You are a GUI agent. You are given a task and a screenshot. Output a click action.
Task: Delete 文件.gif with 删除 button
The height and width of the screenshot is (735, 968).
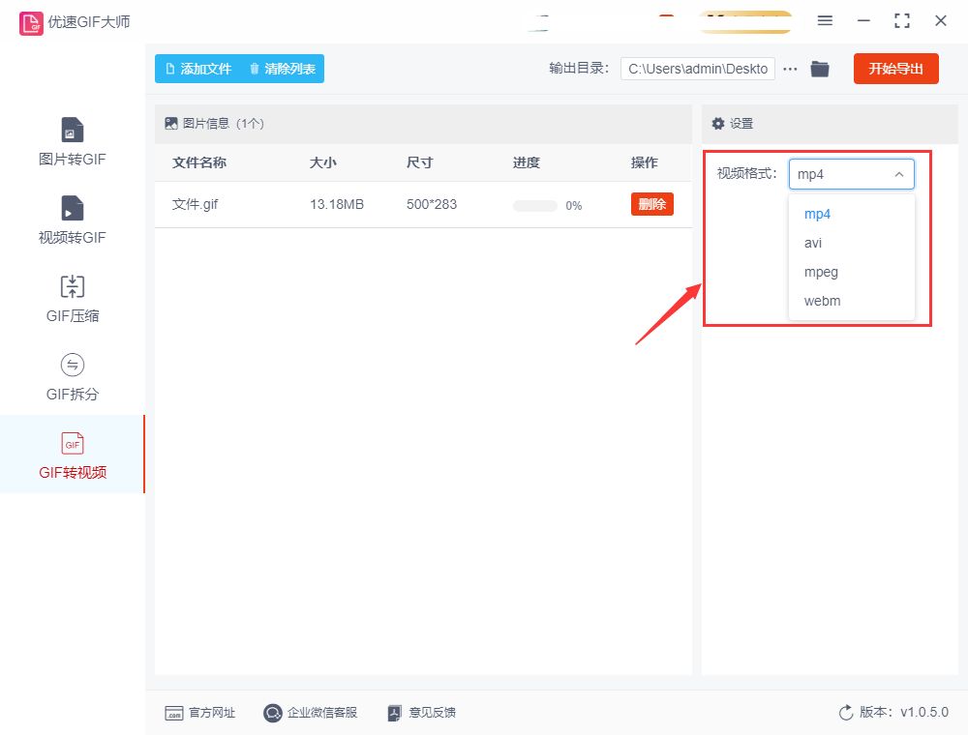[651, 204]
